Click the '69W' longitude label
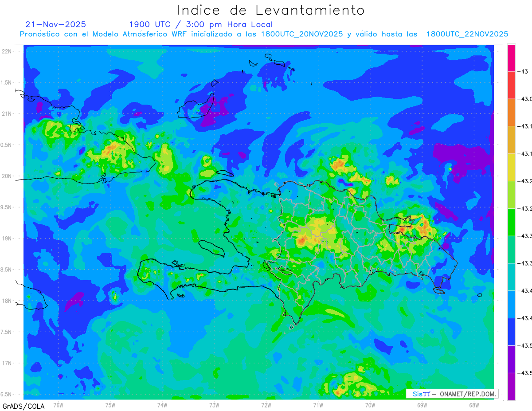The width and height of the screenshot is (532, 411). tap(422, 405)
